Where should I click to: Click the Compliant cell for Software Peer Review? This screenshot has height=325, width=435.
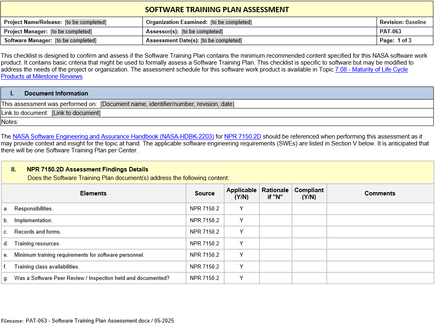click(x=309, y=278)
